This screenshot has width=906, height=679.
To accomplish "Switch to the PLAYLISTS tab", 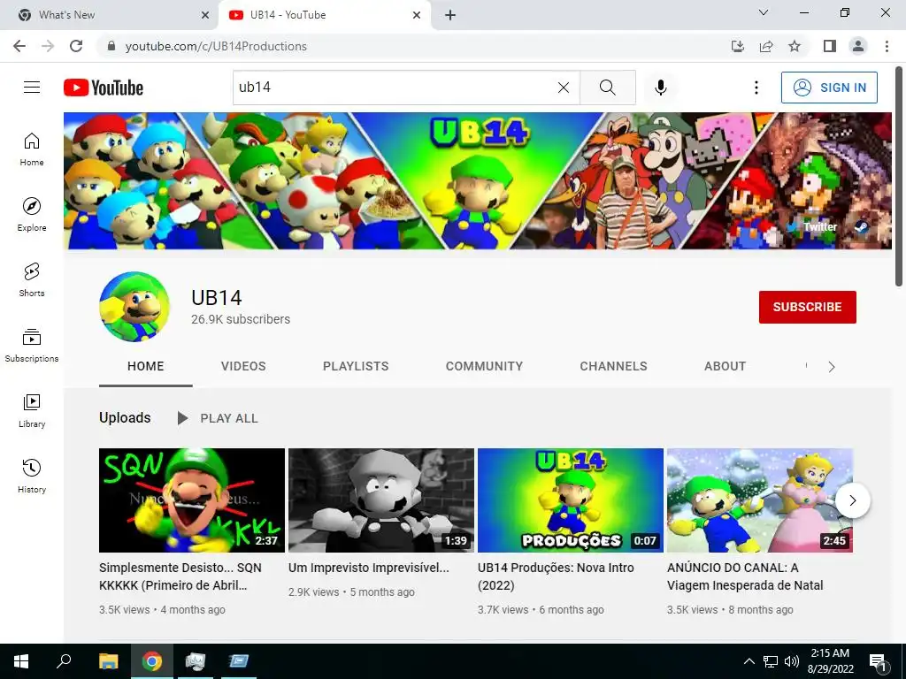I will point(356,366).
